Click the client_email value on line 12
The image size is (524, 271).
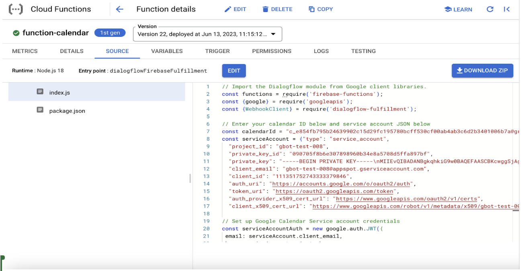point(354,169)
